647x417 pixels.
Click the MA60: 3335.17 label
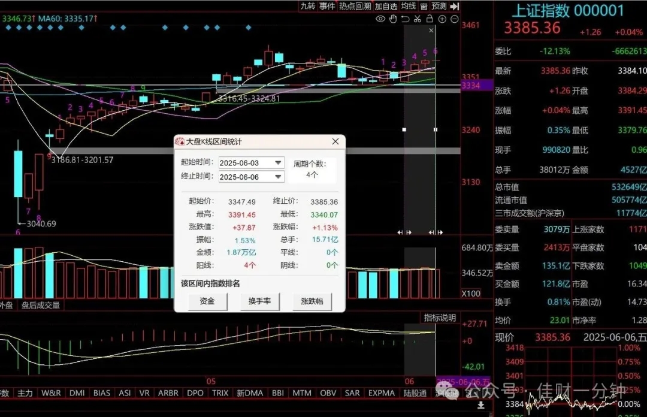pyautogui.click(x=68, y=19)
